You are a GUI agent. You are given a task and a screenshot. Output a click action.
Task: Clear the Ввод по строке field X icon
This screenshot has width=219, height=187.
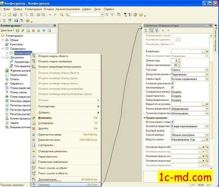(x=207, y=140)
